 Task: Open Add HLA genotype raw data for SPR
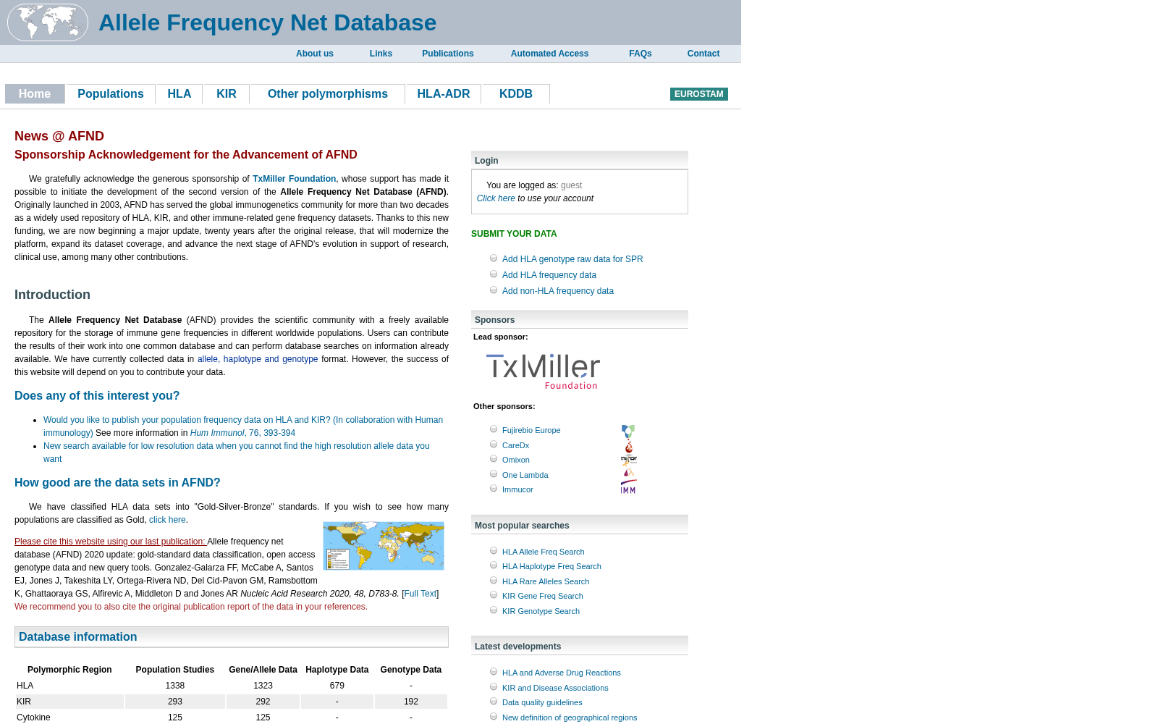tap(572, 259)
